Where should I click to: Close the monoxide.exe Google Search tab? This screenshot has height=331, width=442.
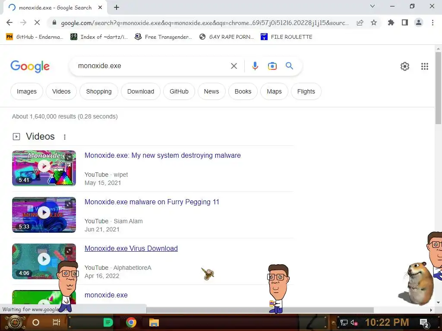(100, 8)
